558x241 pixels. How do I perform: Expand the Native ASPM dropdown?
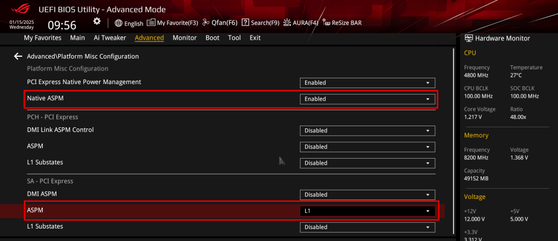[367, 99]
